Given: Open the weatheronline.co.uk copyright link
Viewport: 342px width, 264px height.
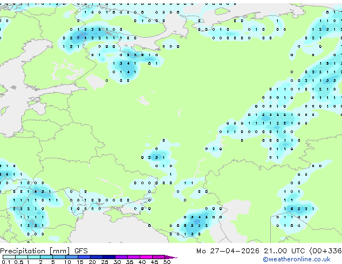Looking at the screenshot, I should (297, 259).
